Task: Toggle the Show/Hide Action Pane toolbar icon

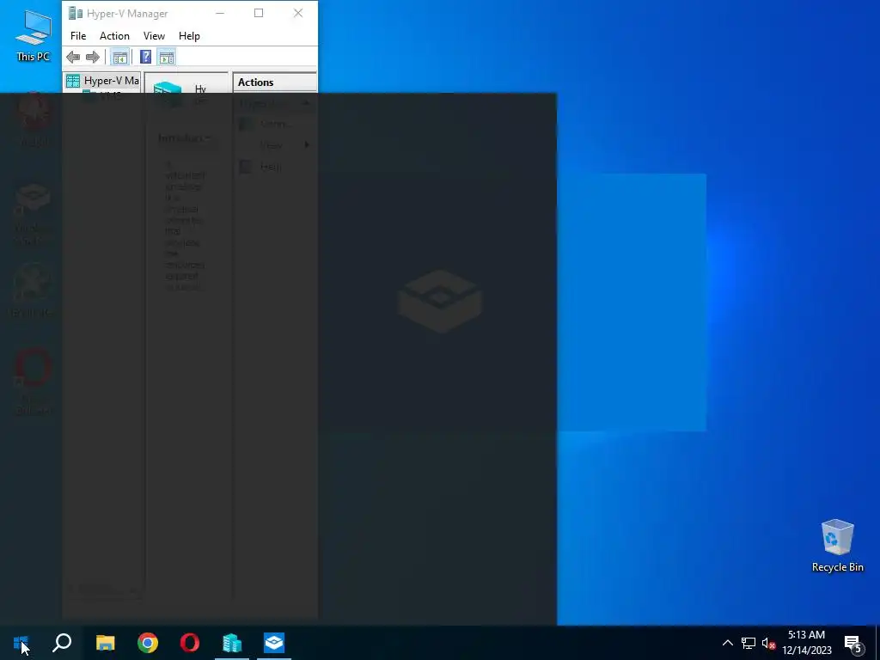Action: pyautogui.click(x=167, y=57)
